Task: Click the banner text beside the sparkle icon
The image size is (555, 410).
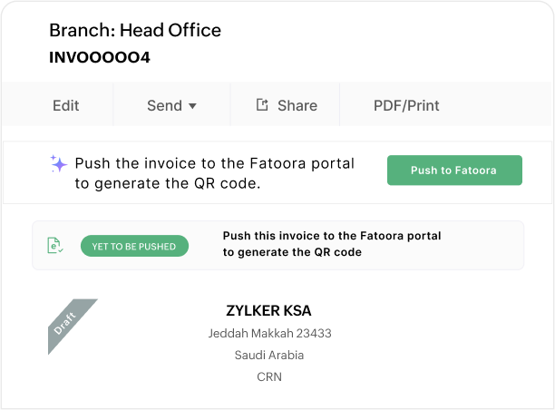Action: point(214,172)
